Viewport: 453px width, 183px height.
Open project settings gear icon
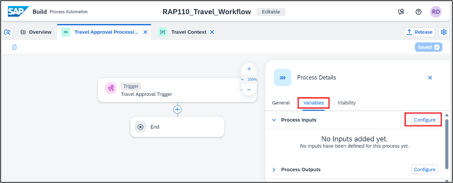click(x=444, y=32)
